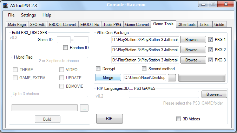Click the Build button
Screen dimensions: 237x133
(47, 119)
